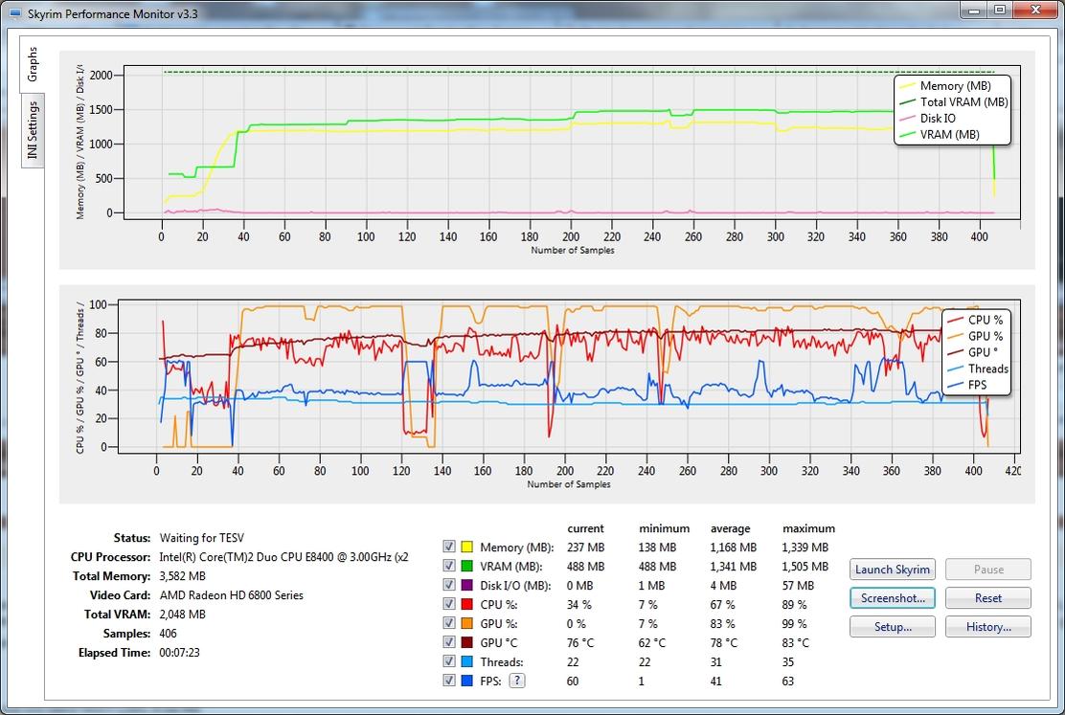
Task: Uncheck the FPS checkbox
Action: click(x=449, y=681)
